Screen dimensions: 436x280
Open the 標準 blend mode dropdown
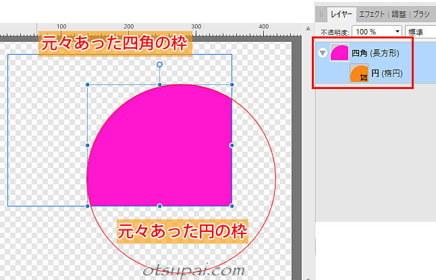click(420, 32)
